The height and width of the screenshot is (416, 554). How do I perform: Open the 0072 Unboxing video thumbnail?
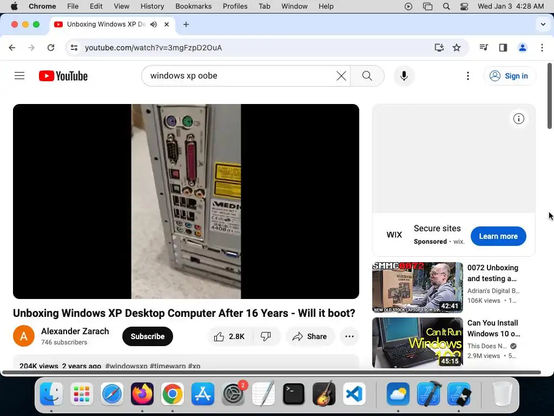point(417,287)
